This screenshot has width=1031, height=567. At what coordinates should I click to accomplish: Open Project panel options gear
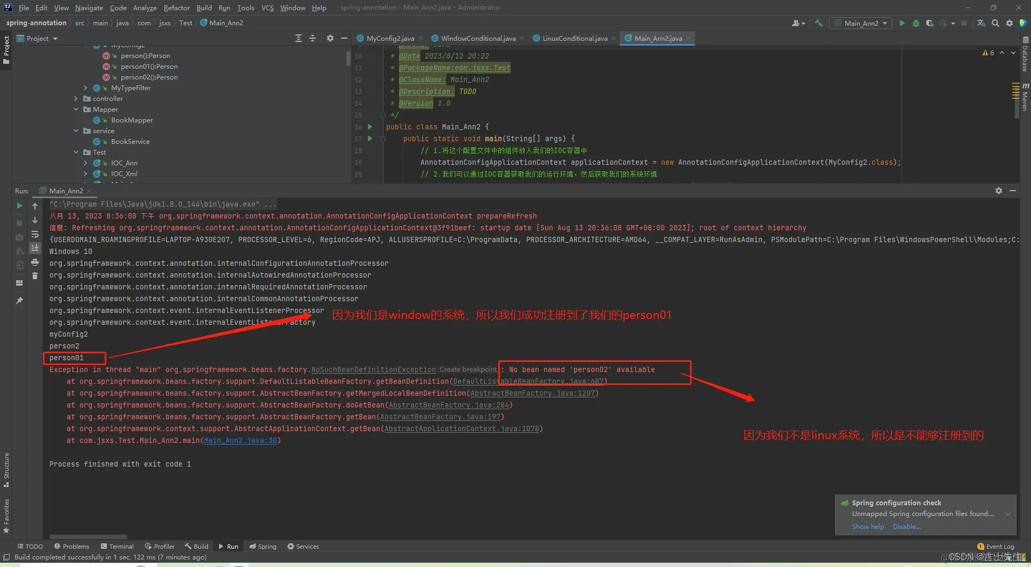330,38
